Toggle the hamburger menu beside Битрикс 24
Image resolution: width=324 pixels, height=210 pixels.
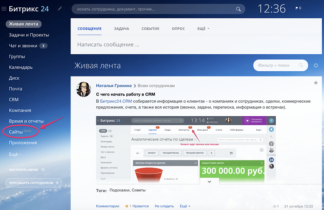tap(4, 8)
